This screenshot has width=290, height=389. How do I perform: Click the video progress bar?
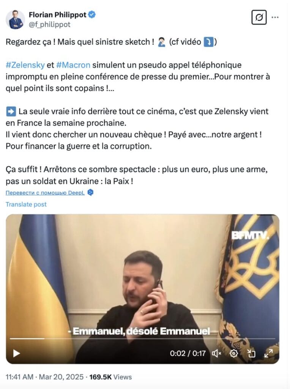coord(142,338)
